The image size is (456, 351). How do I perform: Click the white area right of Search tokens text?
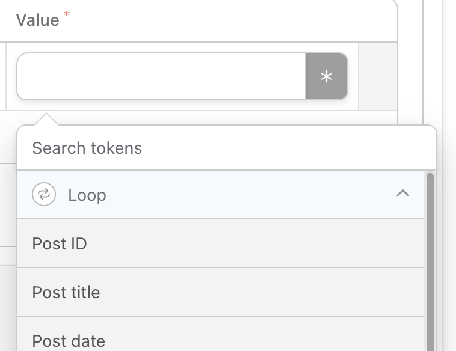tap(288, 148)
